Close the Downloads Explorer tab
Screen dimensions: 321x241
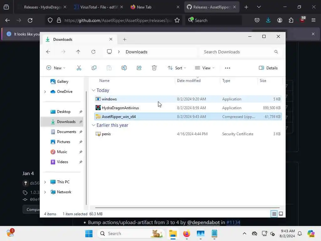tap(111, 39)
